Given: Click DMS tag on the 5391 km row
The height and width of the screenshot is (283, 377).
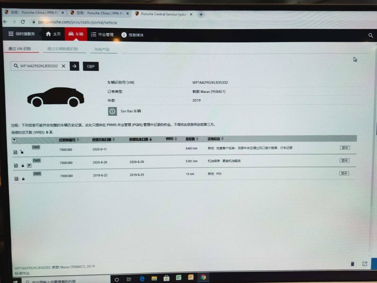Looking at the screenshot, I should tap(37, 160).
